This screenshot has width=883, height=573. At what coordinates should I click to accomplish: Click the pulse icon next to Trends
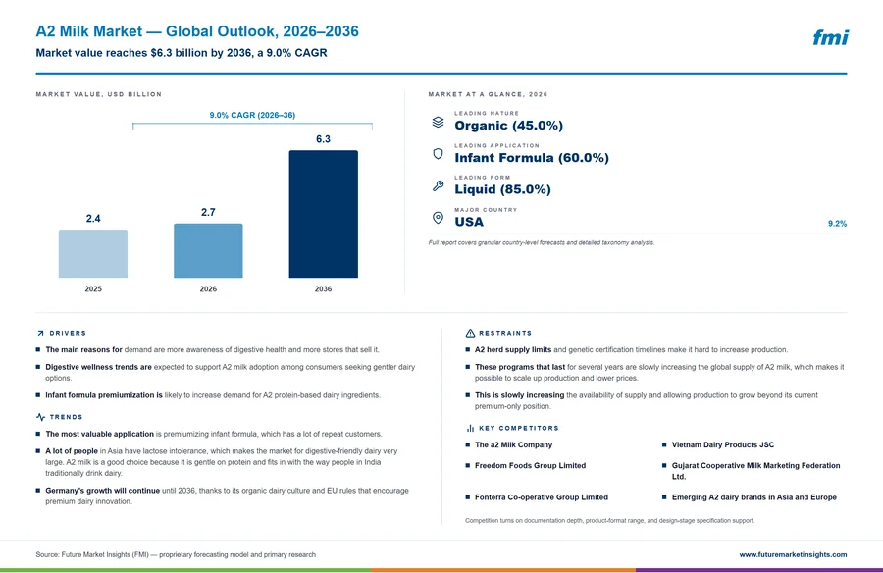tap(40, 417)
